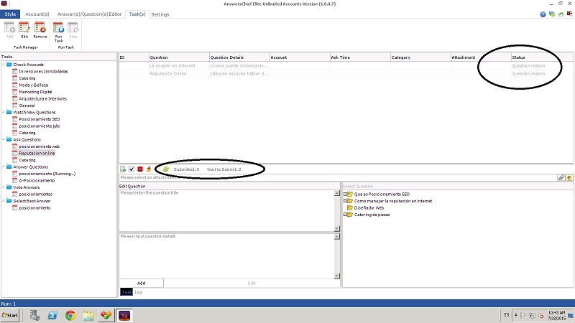575x323 pixels.
Task: Open the Settings tab
Action: click(x=160, y=14)
